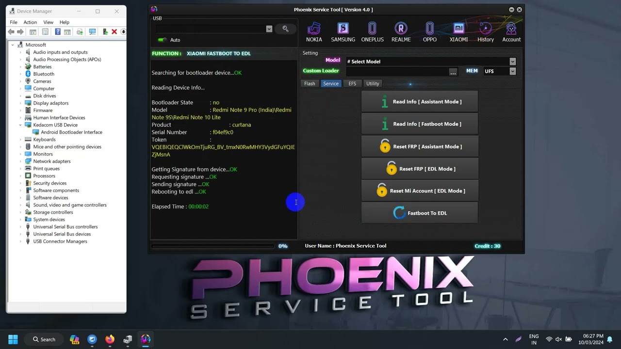Viewport: 621px width, 349px height.
Task: Select USB Connector Managers tree item
Action: tap(60, 241)
